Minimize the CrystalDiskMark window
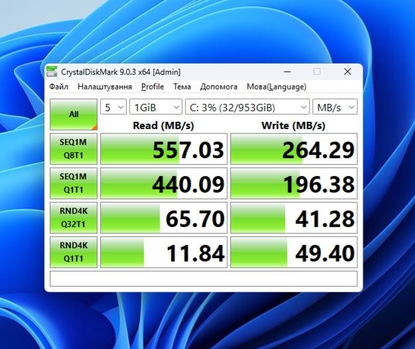The width and height of the screenshot is (415, 349). tap(288, 72)
